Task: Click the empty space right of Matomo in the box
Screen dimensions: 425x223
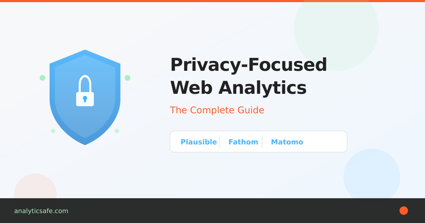Action: pyautogui.click(x=325, y=142)
